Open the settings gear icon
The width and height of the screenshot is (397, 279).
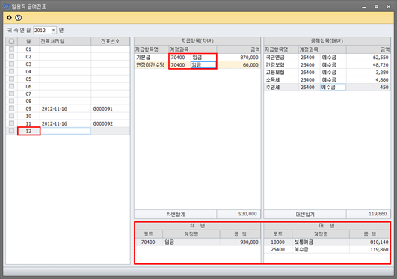click(x=9, y=18)
